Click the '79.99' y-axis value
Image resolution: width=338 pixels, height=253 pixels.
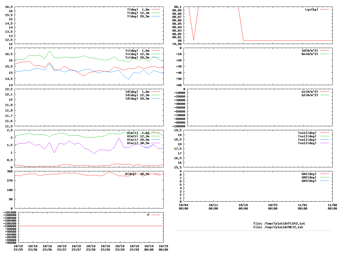click(x=177, y=44)
